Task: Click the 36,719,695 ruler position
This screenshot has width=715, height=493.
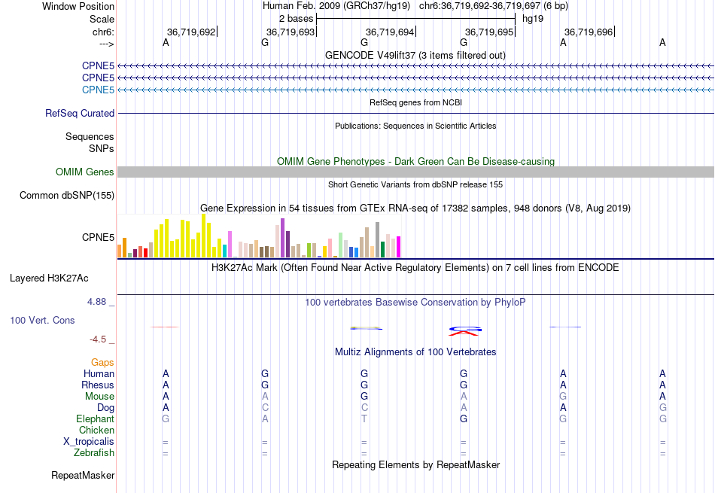Action: tap(489, 32)
